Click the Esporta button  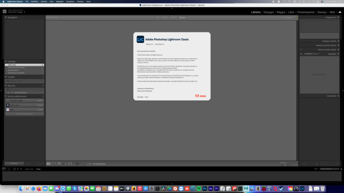tap(34, 163)
